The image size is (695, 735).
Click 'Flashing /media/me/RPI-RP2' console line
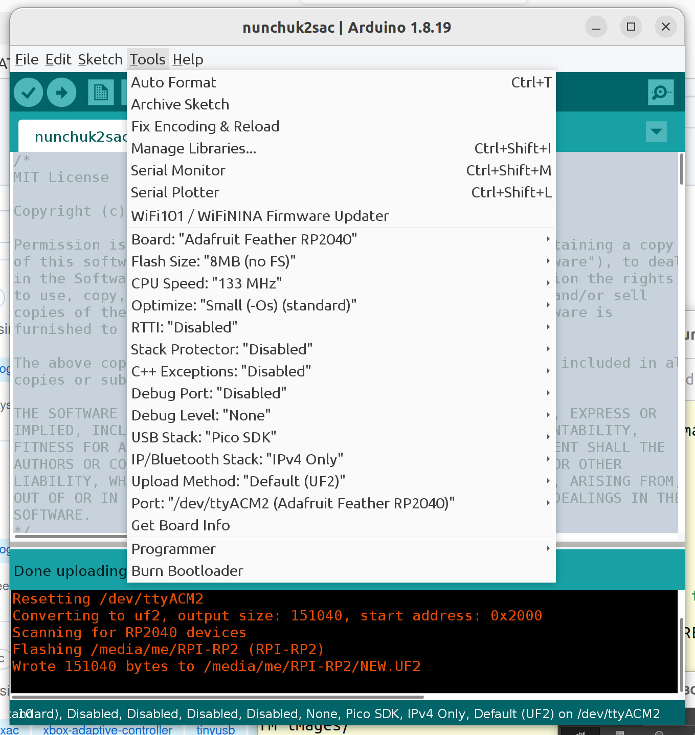(168, 649)
